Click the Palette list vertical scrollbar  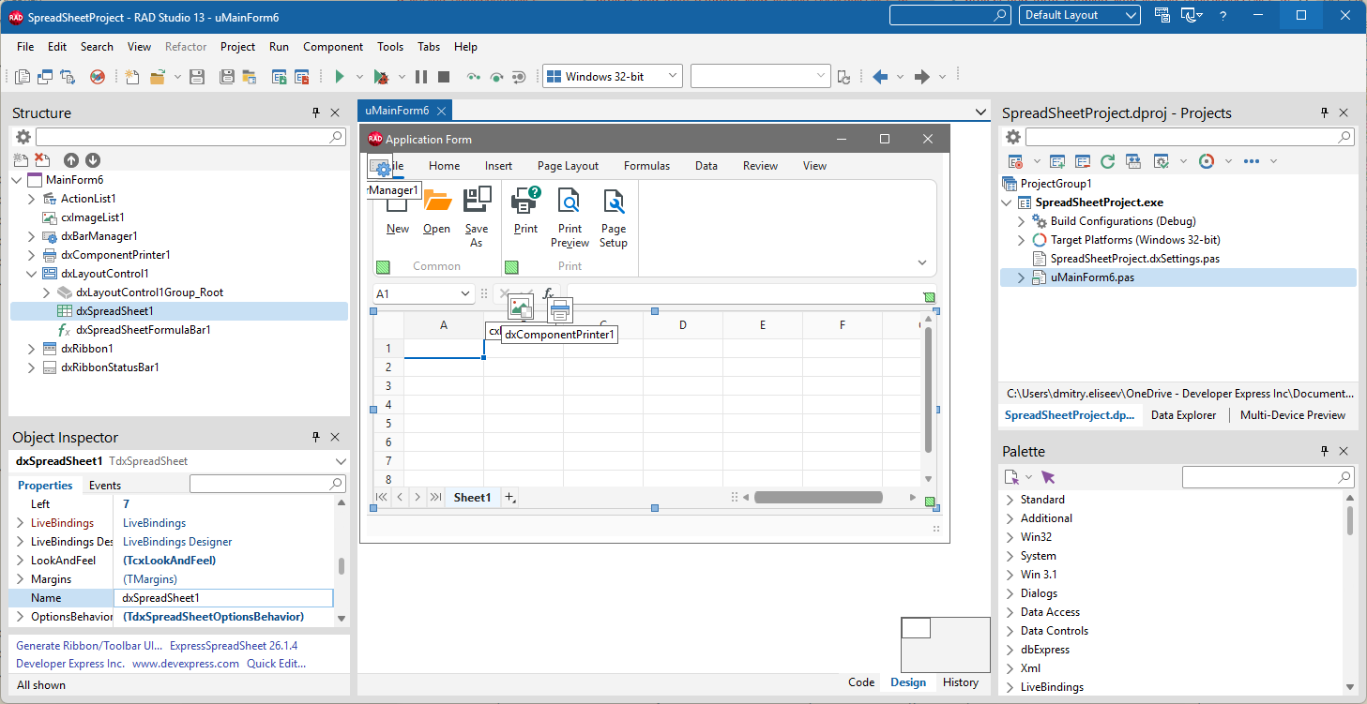pyautogui.click(x=1350, y=520)
